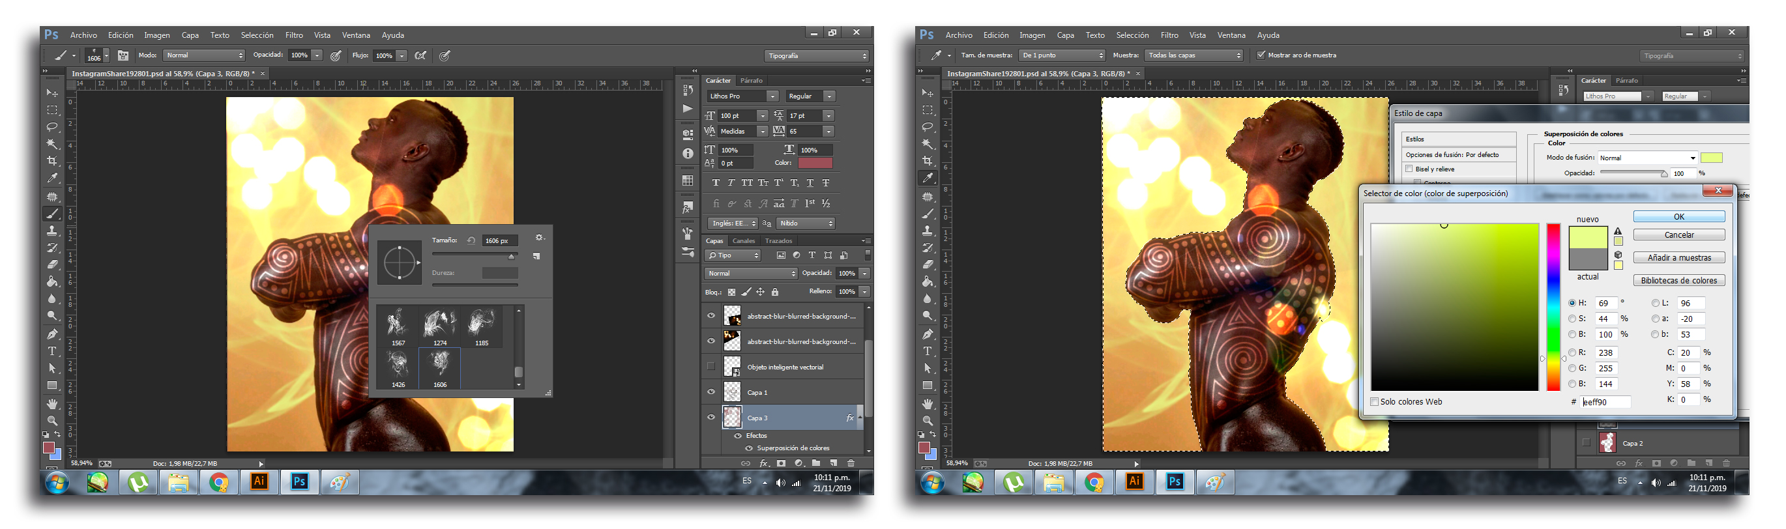Click Bibliotecas de colores button
The image size is (1786, 529).
[x=1678, y=281]
